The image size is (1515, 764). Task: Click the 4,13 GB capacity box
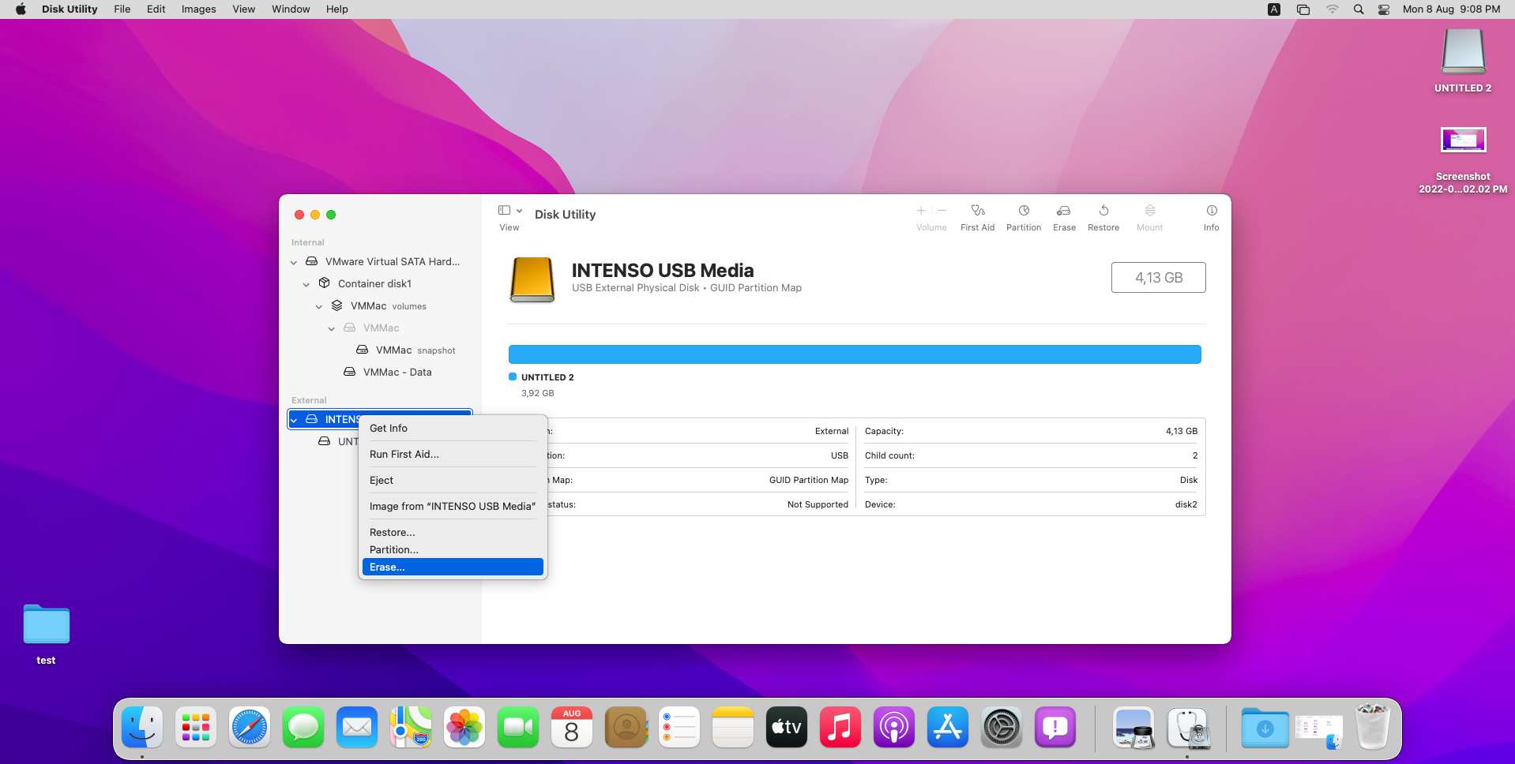tap(1158, 278)
